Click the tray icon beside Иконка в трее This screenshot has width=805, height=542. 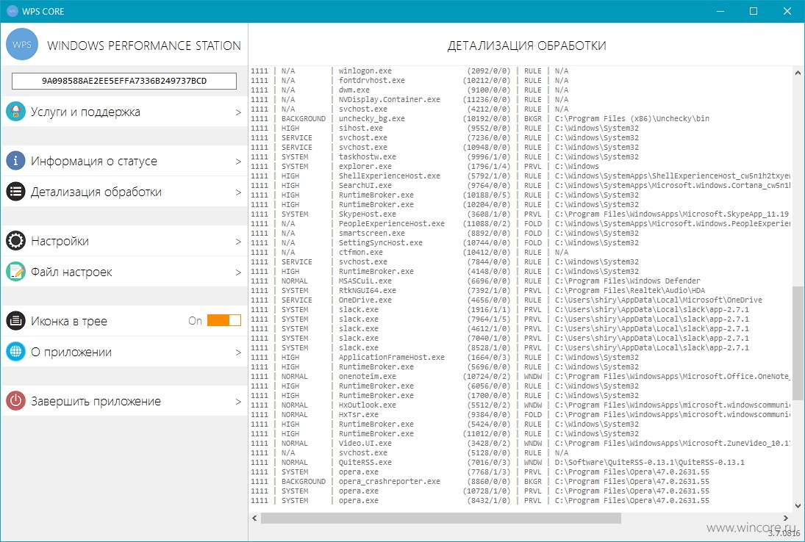16,321
